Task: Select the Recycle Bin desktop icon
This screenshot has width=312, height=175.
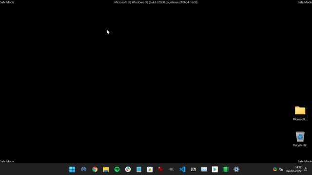Action: pyautogui.click(x=300, y=139)
